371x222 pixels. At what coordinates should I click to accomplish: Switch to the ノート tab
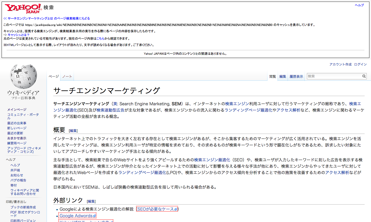coord(67,76)
